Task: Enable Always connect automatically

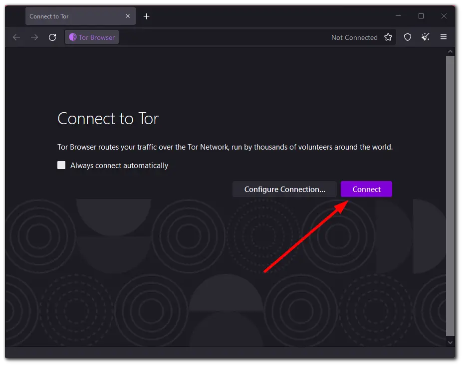Action: coord(61,165)
